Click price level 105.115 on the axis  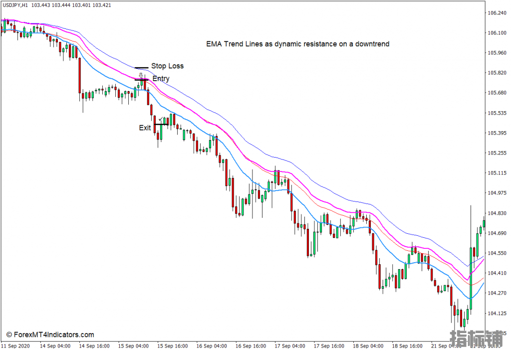pyautogui.click(x=497, y=173)
